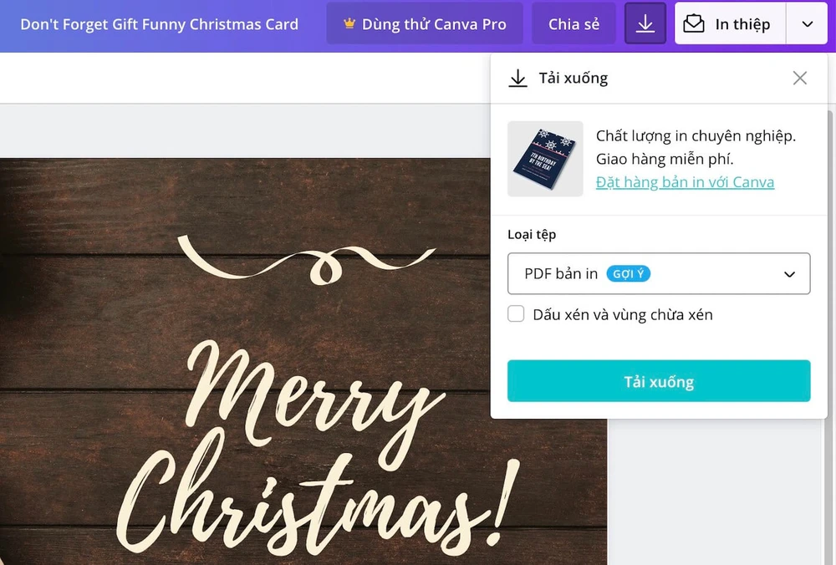The height and width of the screenshot is (565, 836).
Task: Click the Chia sẻ button
Action: 573,24
